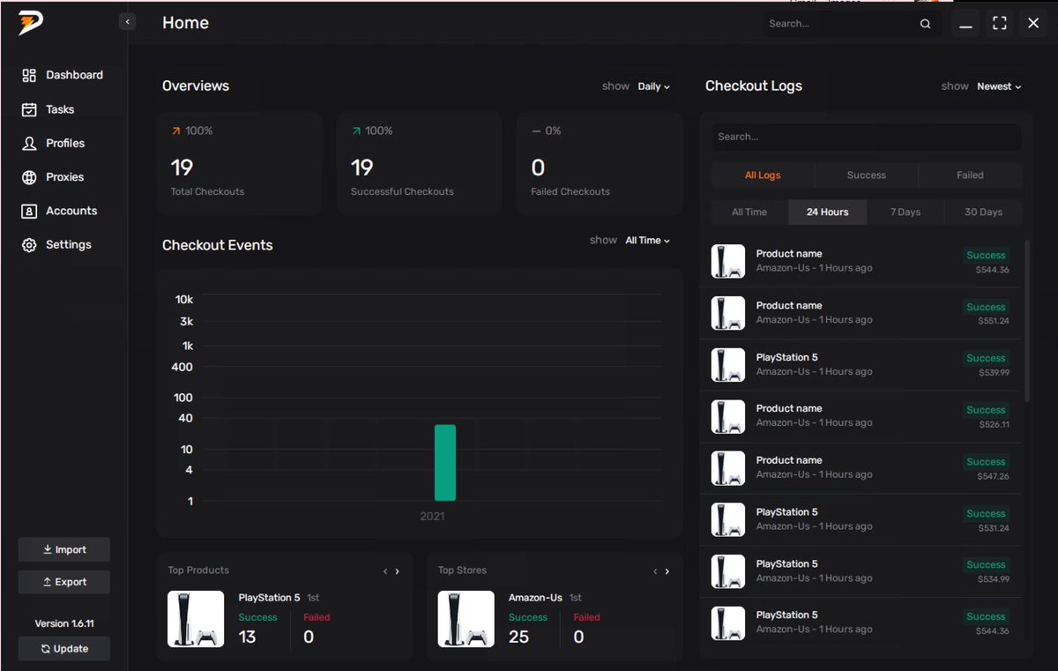Click the Amazon-Us thumbnail in Top Stores
Image resolution: width=1058 pixels, height=671 pixels.
[466, 619]
